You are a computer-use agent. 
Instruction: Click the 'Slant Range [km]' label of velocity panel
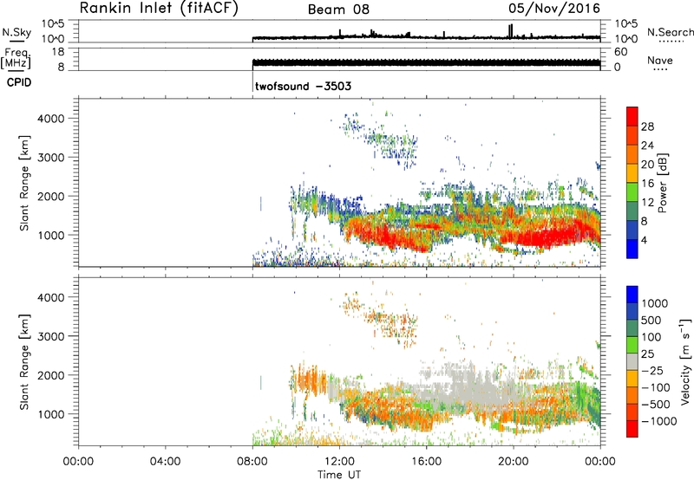click(x=24, y=361)
